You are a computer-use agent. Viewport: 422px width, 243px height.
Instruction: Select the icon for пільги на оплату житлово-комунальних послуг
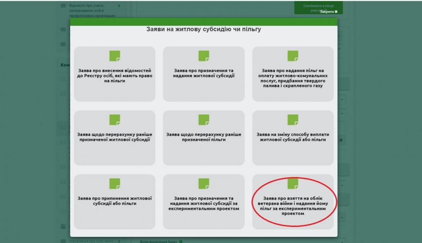point(293,56)
